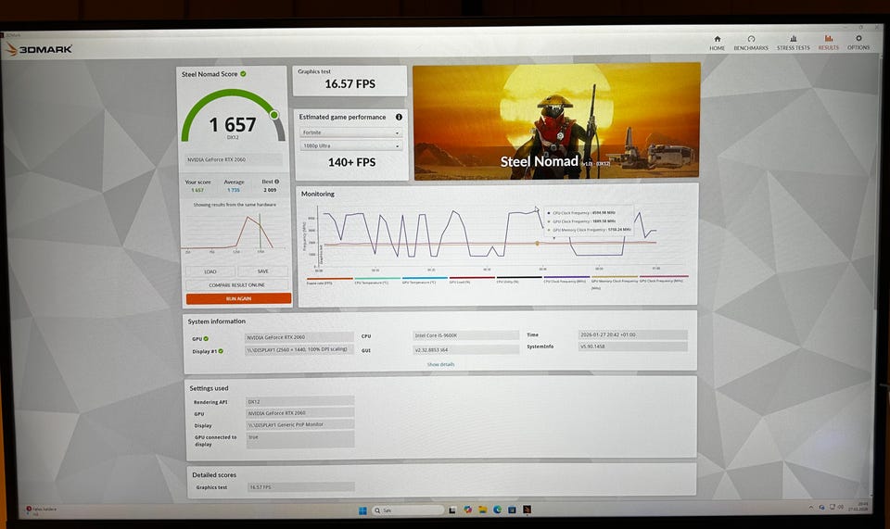Toggle the GPU Memory Clock Frequency legend series
890x529 pixels.
(x=614, y=281)
